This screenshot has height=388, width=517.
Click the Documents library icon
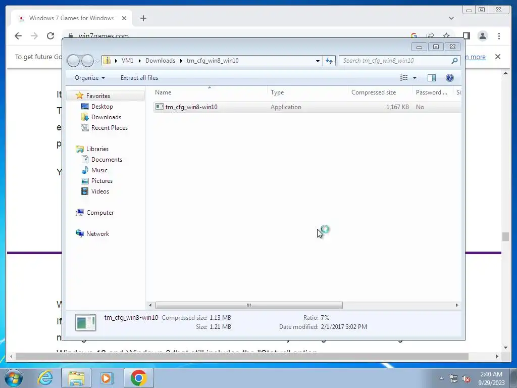coord(85,159)
